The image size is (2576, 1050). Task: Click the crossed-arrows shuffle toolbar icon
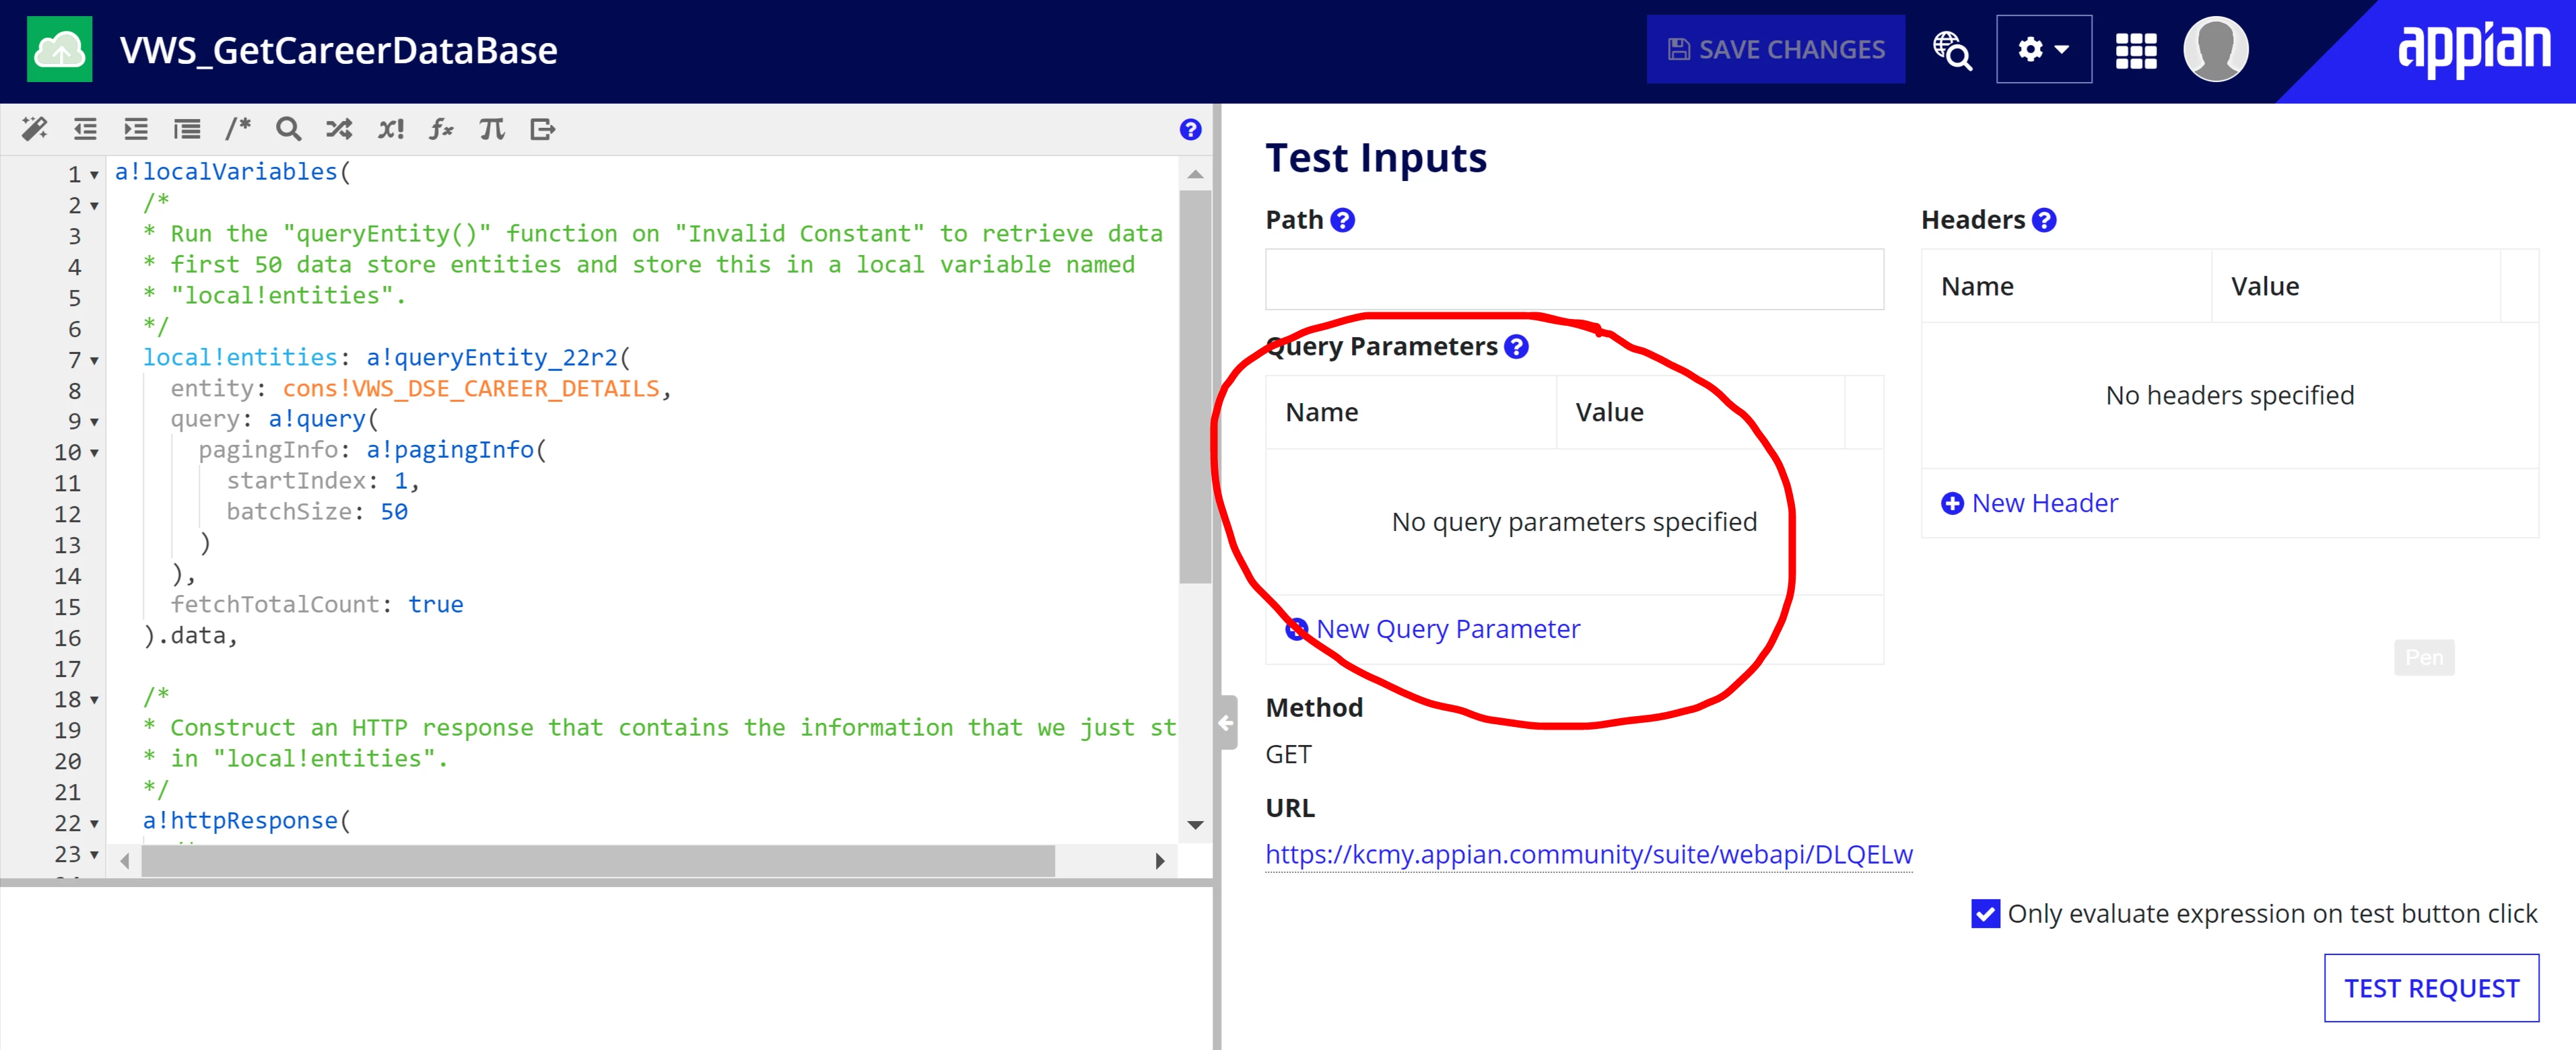click(x=339, y=129)
